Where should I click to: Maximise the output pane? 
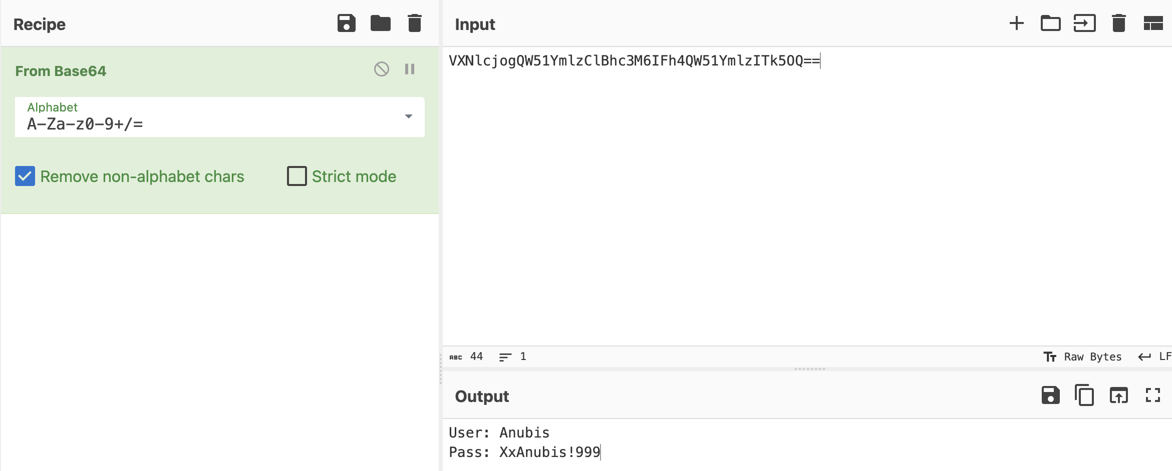(x=1152, y=395)
